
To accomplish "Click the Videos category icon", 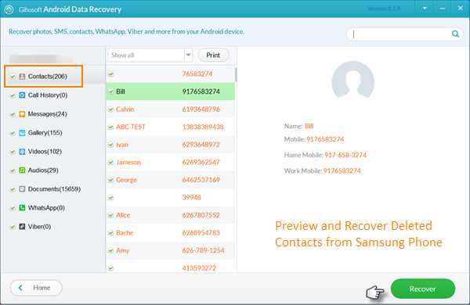I will (22, 152).
